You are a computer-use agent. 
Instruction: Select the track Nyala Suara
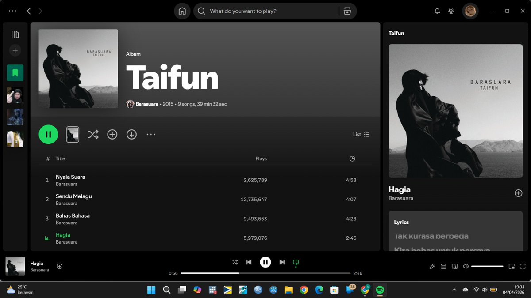coord(70,177)
